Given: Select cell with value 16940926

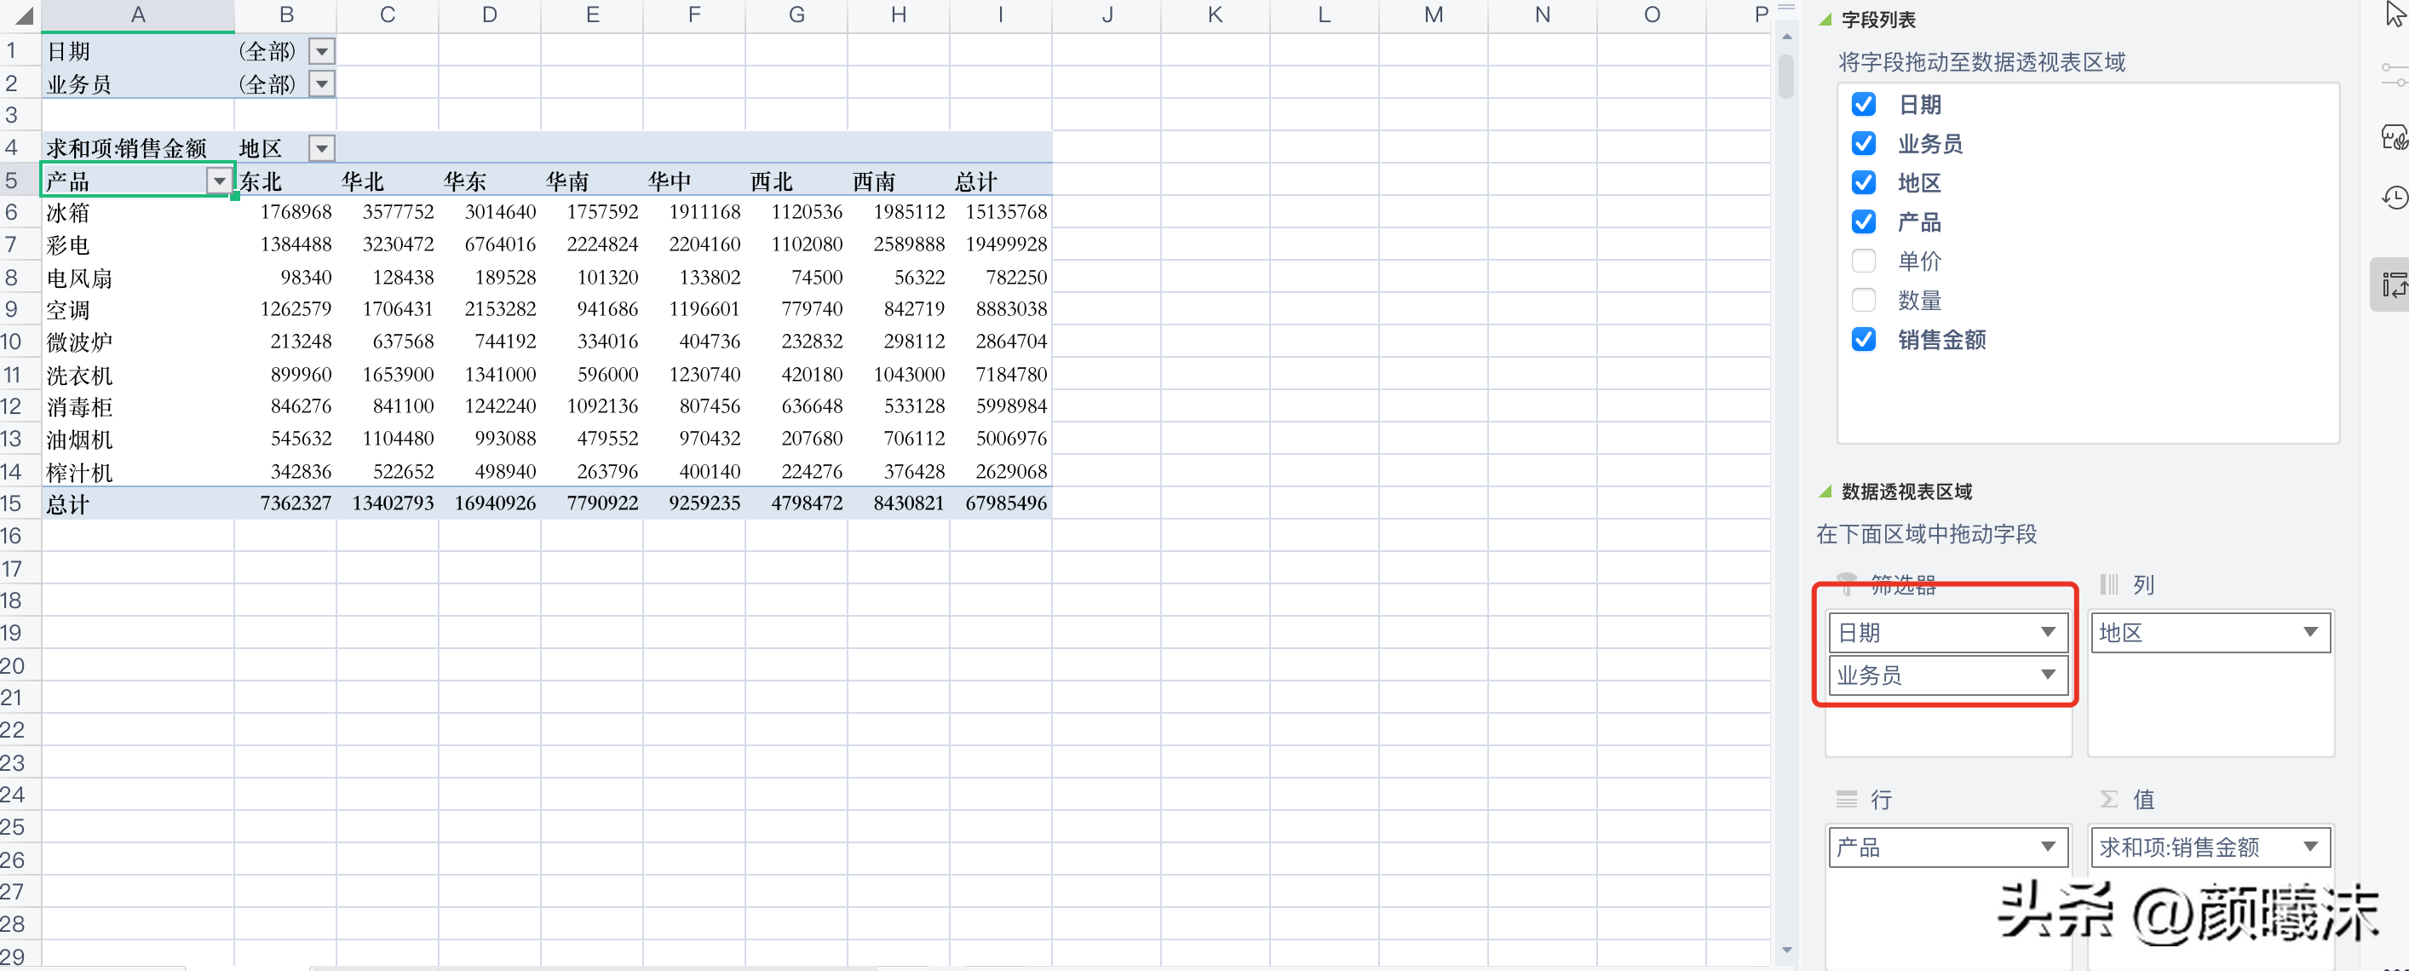Looking at the screenshot, I should point(489,503).
